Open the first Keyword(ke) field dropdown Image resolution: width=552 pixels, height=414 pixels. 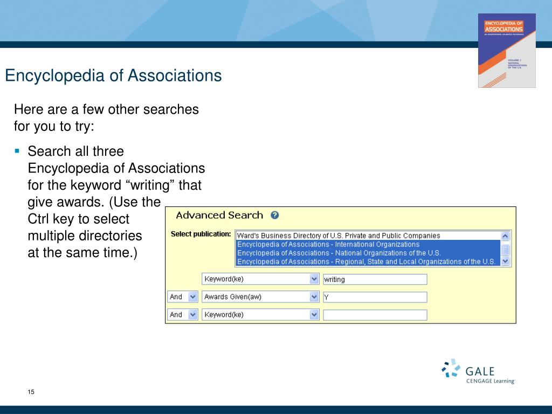(x=260, y=279)
